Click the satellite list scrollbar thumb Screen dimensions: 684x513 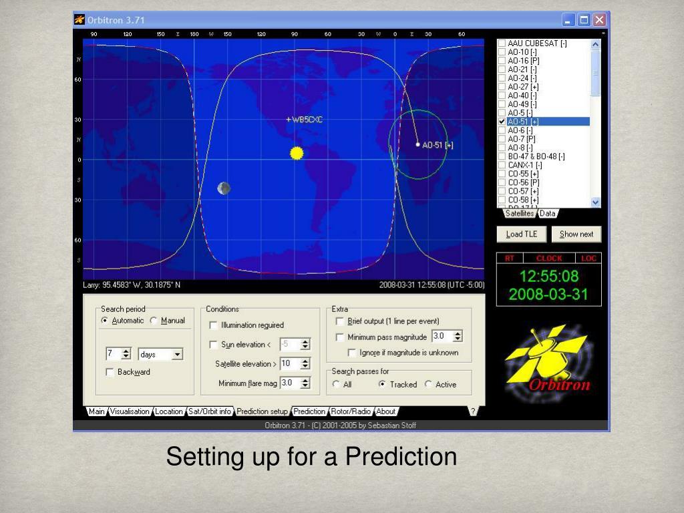coord(595,73)
